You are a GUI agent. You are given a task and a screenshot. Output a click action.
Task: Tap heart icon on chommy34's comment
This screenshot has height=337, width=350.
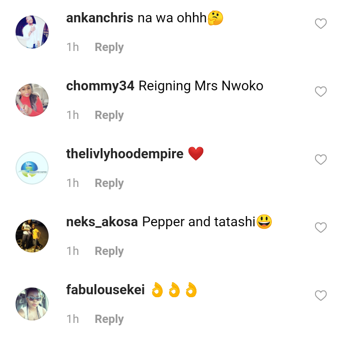[x=321, y=91]
